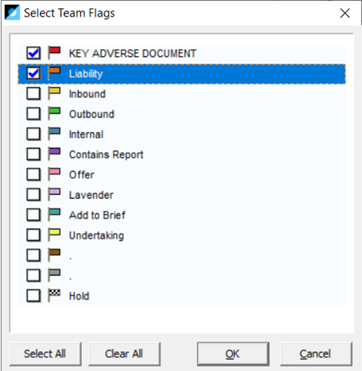This screenshot has width=362, height=371.
Task: Uncheck the Liability checkbox
Action: click(33, 73)
